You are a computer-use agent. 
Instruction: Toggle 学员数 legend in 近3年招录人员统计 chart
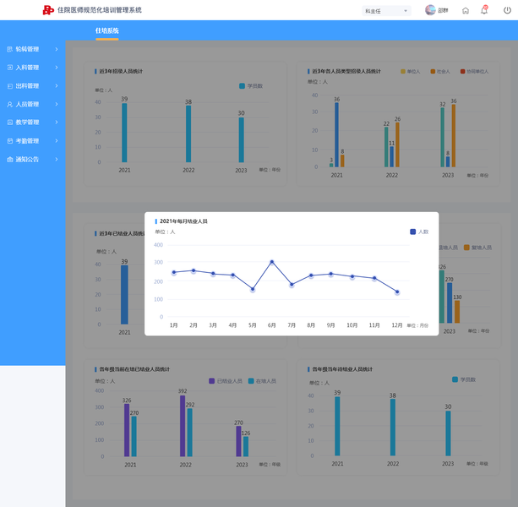click(251, 86)
